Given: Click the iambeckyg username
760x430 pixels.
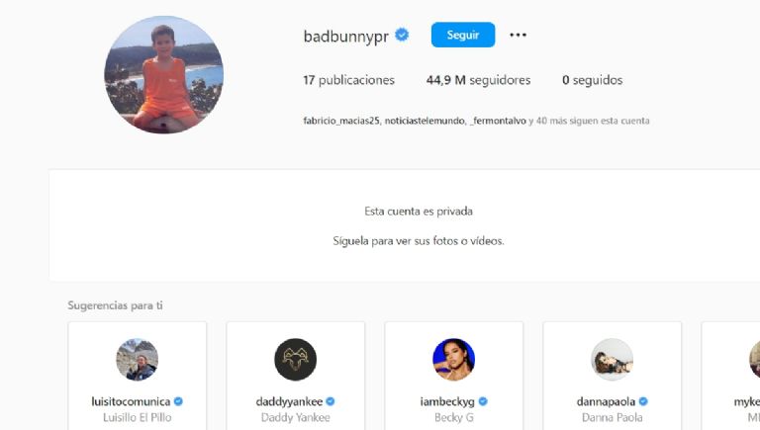Looking at the screenshot, I should click(x=447, y=401).
